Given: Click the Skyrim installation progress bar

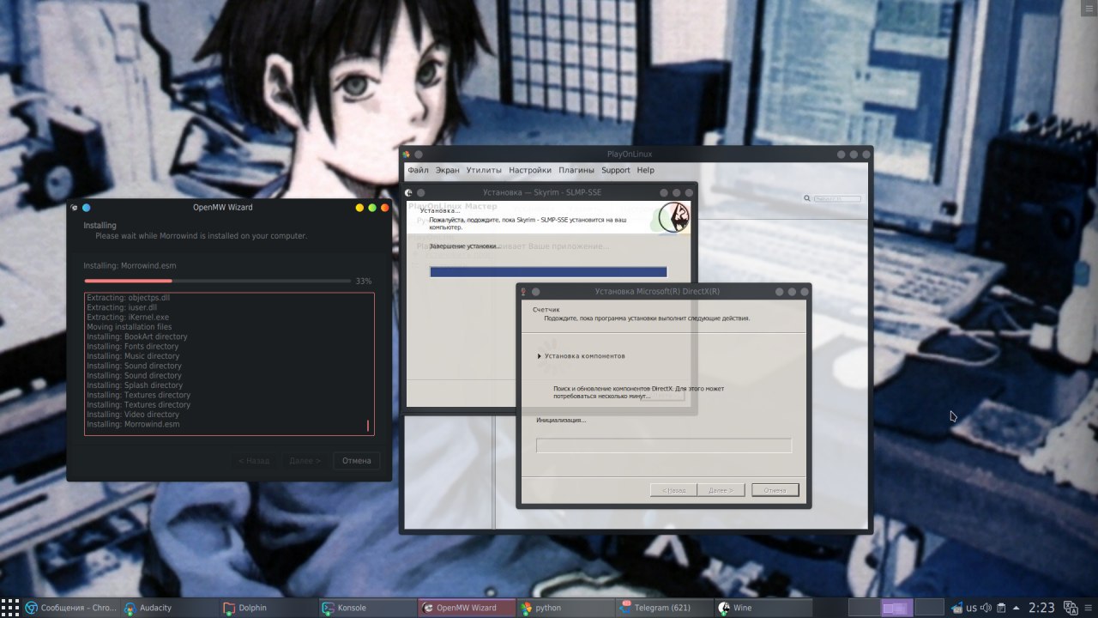Looking at the screenshot, I should point(548,272).
